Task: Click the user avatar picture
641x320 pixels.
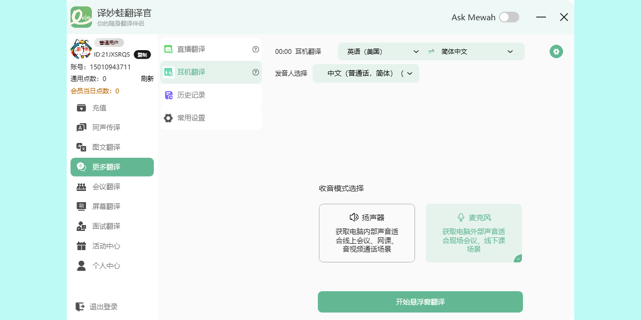Action: [x=81, y=49]
